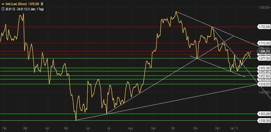The width and height of the screenshot is (271, 132).
Task: Click the 1.713,342 resistance price label
Action: point(264,43)
